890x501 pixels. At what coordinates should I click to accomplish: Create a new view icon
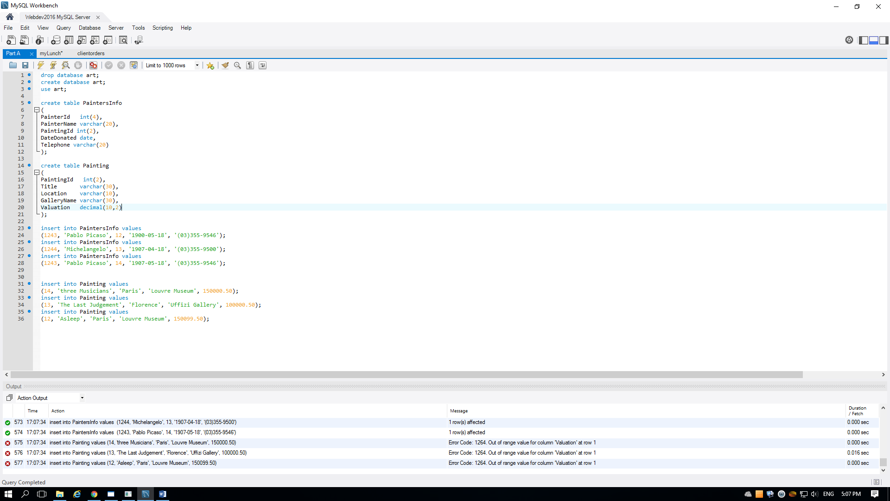click(x=82, y=40)
